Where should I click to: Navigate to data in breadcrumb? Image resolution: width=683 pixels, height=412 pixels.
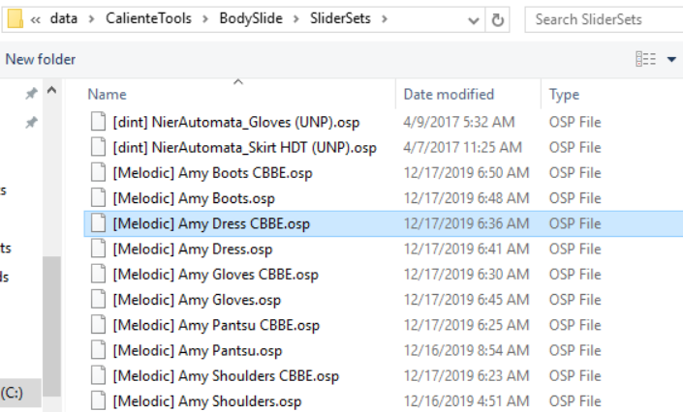point(64,18)
